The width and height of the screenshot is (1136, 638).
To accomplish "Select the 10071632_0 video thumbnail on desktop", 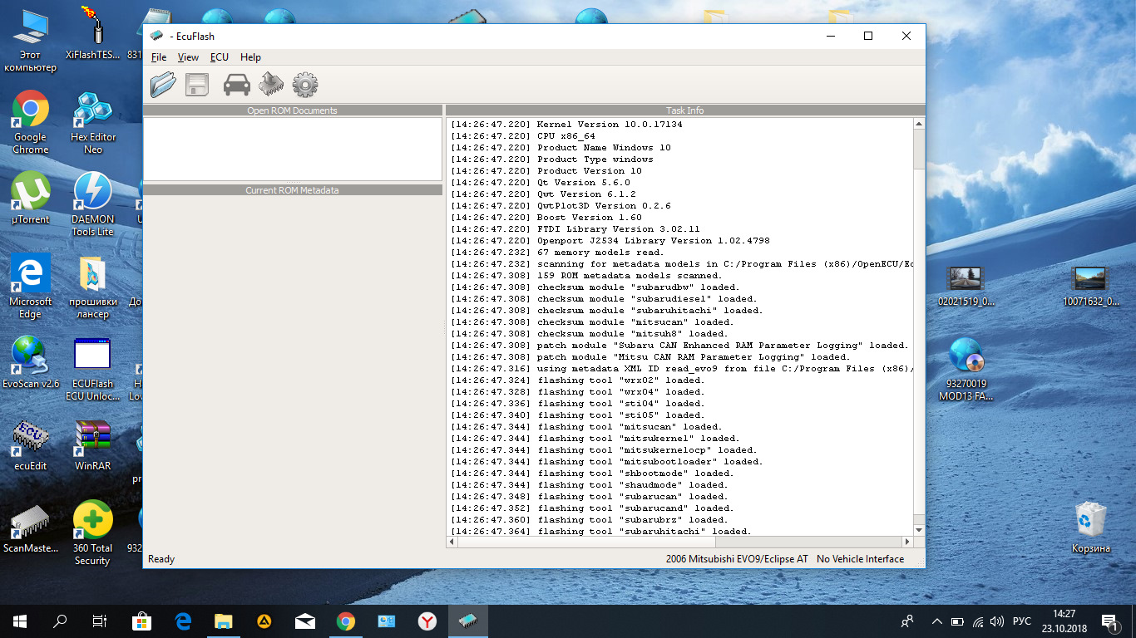I will [1090, 287].
